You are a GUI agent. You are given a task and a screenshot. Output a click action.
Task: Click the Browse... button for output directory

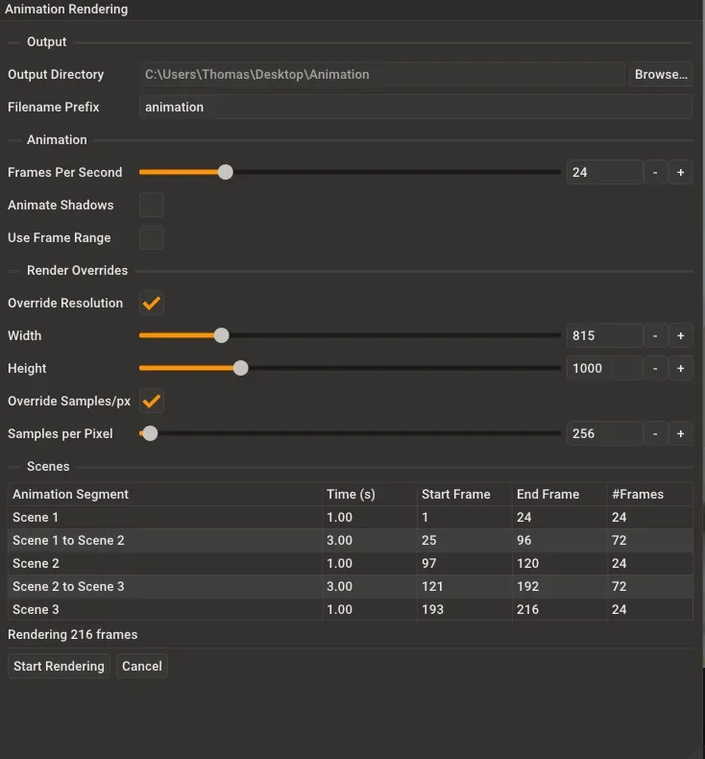(661, 75)
